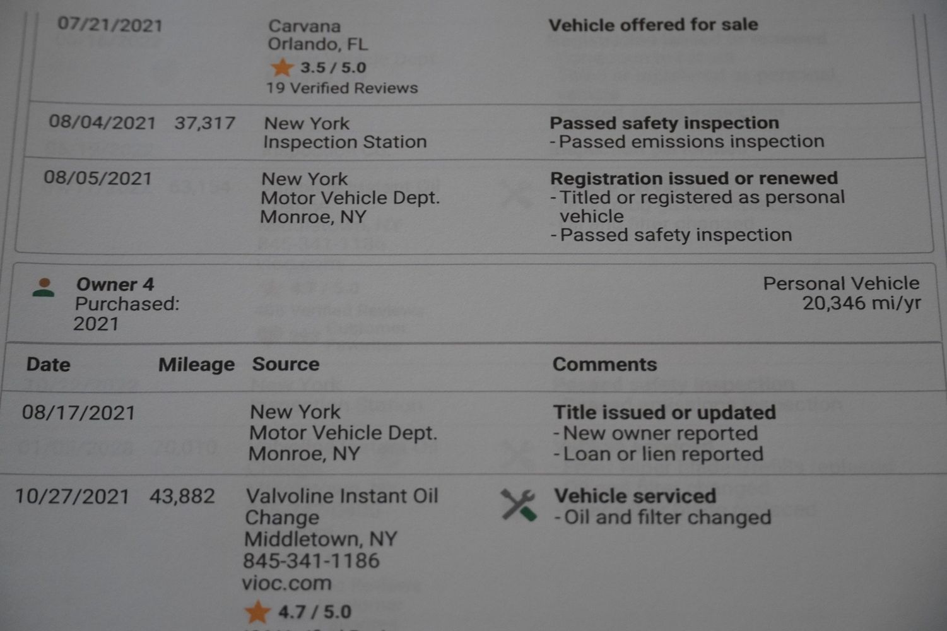947x631 pixels.
Task: Click the orange star beside Carvana's 3.5 rating
Action: coord(281,67)
